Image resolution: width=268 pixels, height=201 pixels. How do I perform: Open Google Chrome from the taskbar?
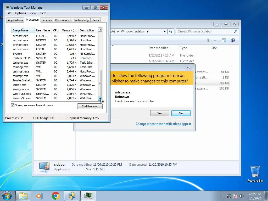click(x=56, y=196)
